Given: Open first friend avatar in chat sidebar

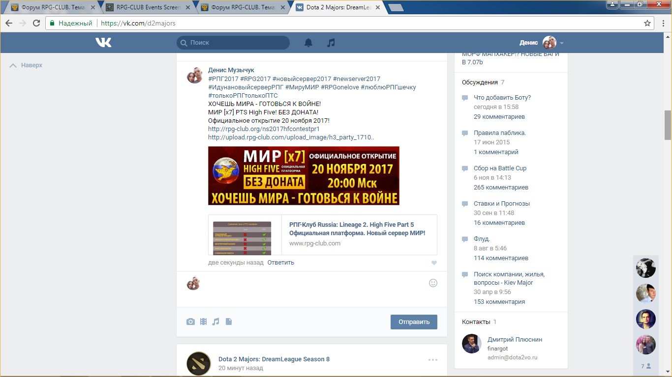Looking at the screenshot, I should coord(646,268).
